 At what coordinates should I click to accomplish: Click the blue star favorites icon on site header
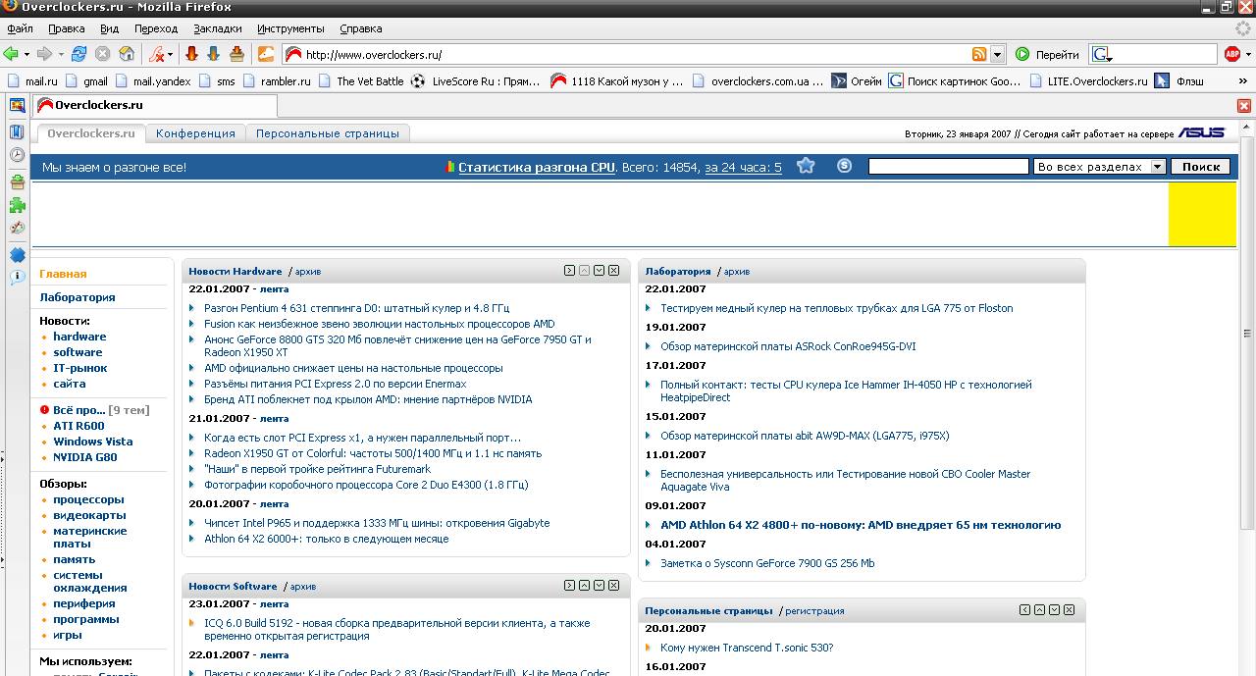click(806, 166)
